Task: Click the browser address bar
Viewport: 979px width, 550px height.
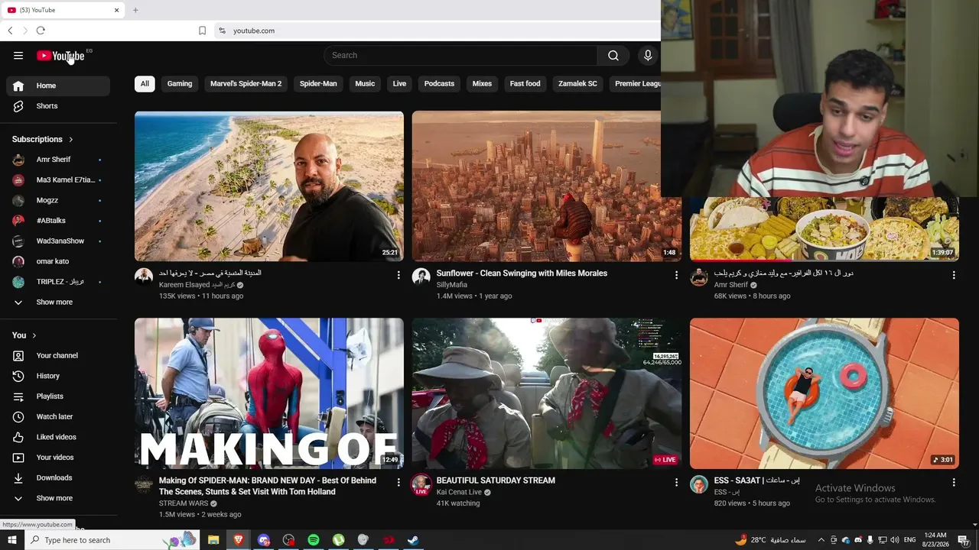Action: pos(436,31)
